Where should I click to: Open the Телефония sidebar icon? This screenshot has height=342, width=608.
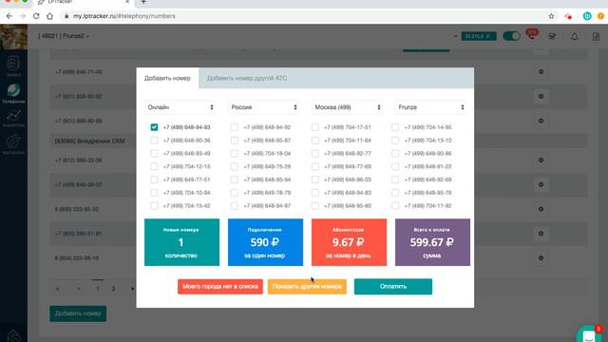[x=13, y=93]
